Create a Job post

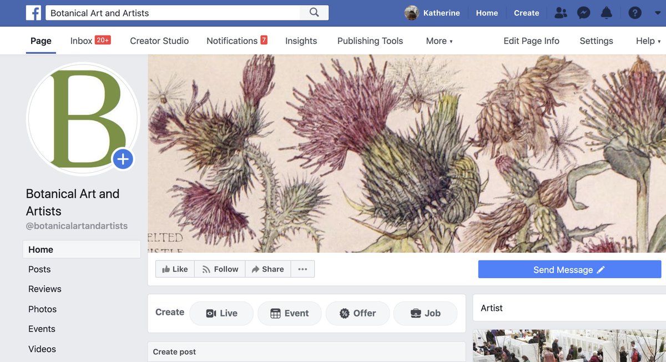(x=426, y=313)
